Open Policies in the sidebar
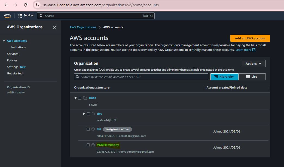This screenshot has width=284, height=167. pos(12,60)
